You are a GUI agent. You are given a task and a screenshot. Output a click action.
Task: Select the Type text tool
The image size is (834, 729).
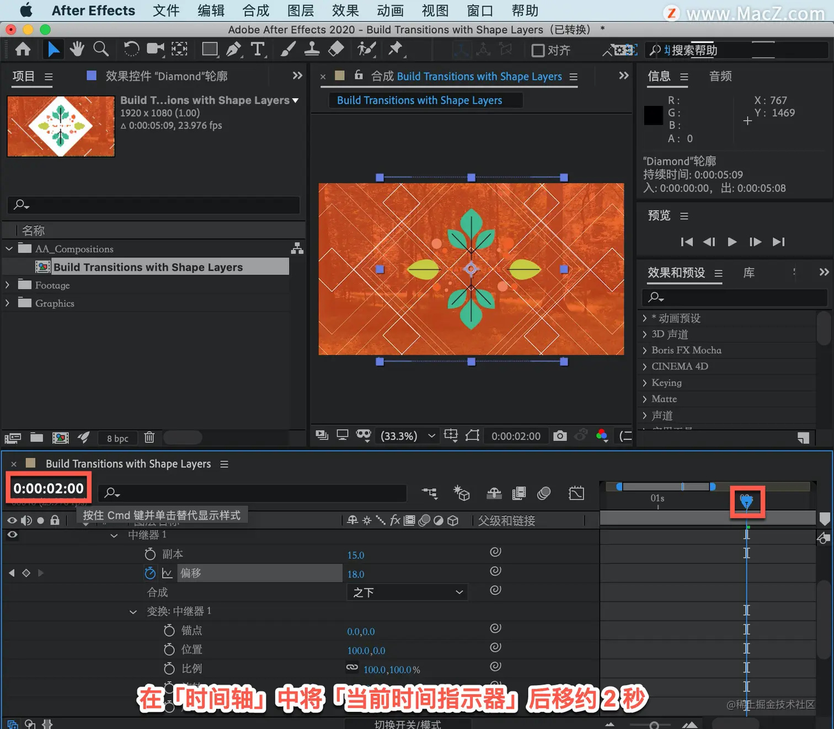coord(258,49)
